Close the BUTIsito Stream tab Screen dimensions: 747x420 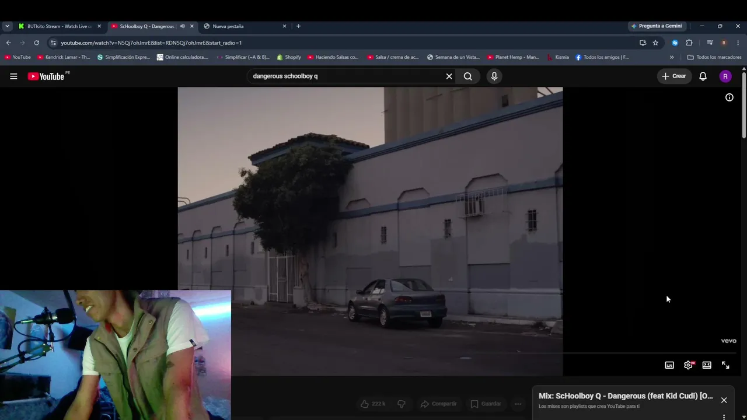click(99, 26)
